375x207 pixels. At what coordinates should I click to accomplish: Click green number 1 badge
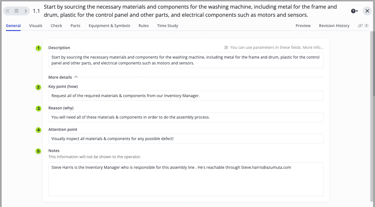pos(38,48)
